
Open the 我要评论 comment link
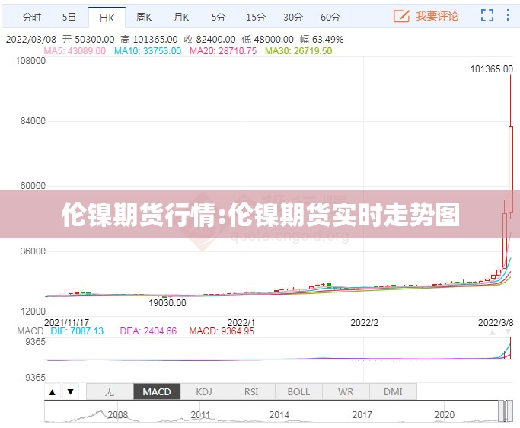click(437, 16)
